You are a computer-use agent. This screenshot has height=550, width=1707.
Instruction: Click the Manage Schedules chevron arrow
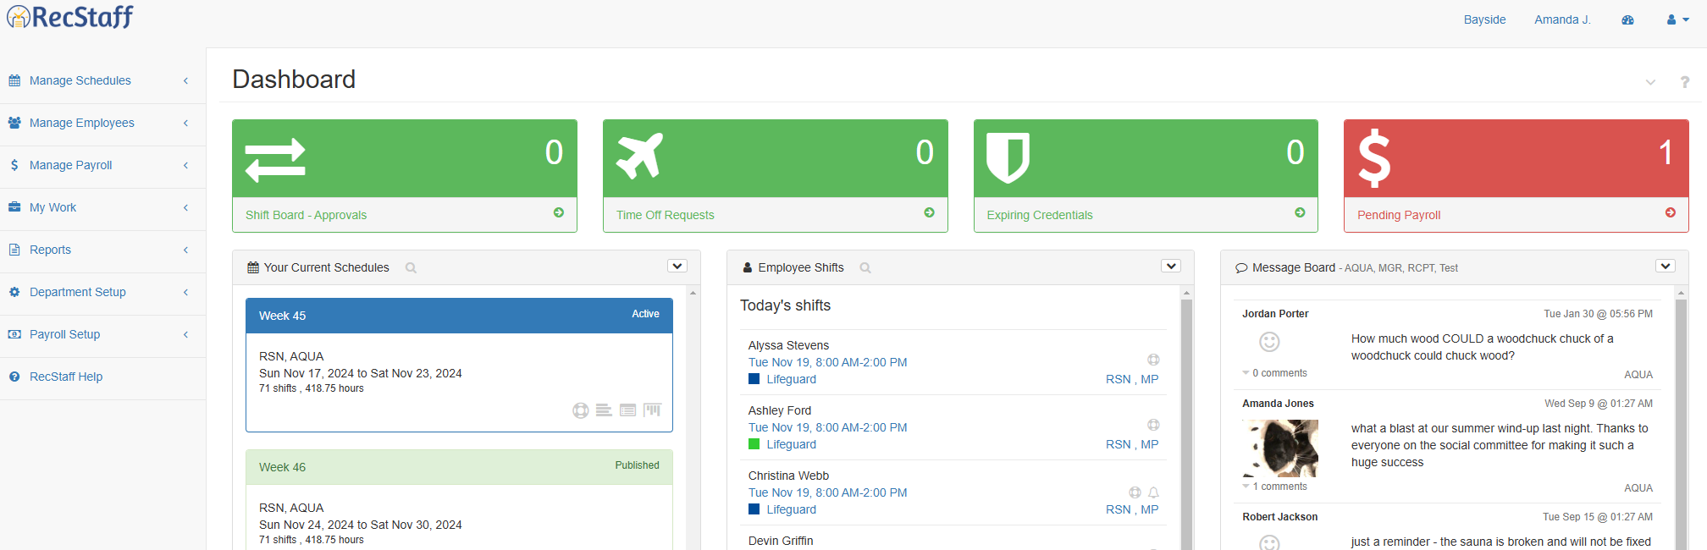coord(185,80)
